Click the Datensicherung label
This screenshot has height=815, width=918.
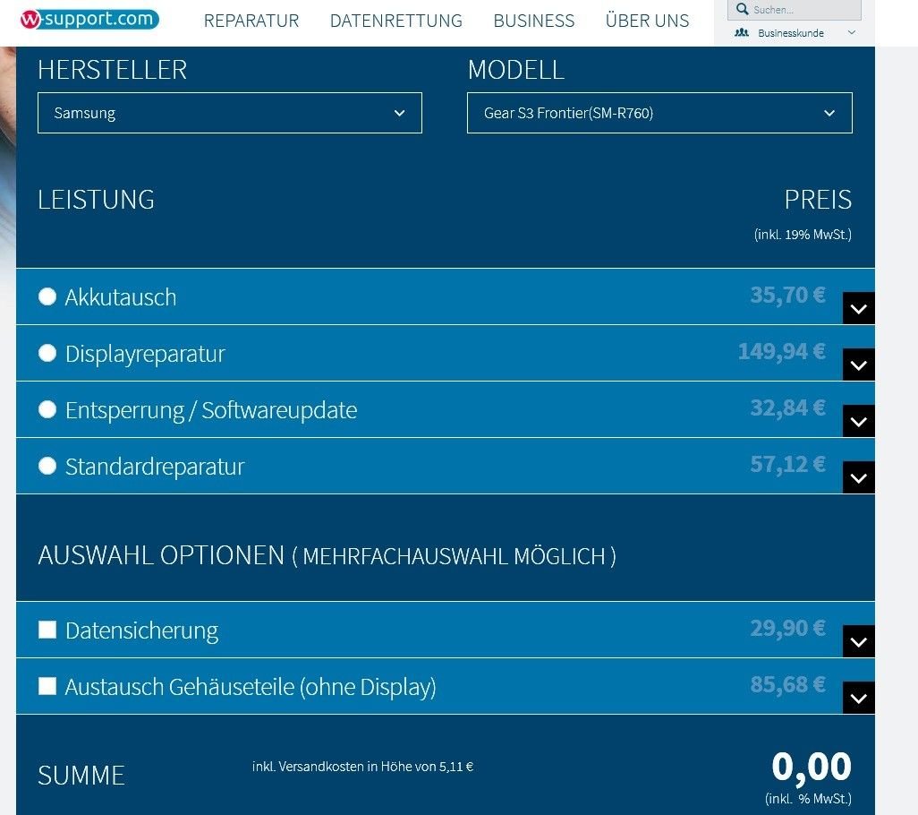point(141,631)
